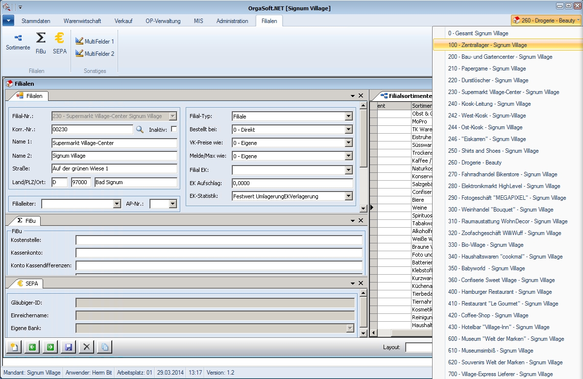Save the record with the floppy disk icon
Screen dimensions: 583x379
69,347
